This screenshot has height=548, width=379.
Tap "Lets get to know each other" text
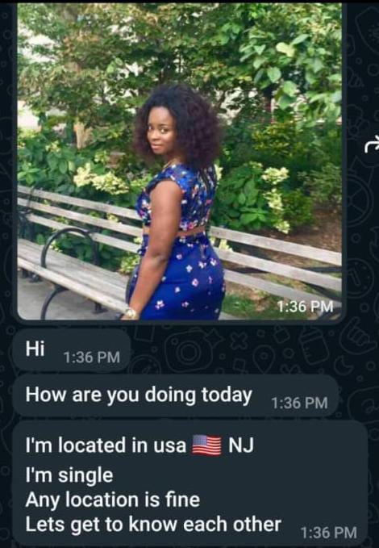tap(153, 525)
